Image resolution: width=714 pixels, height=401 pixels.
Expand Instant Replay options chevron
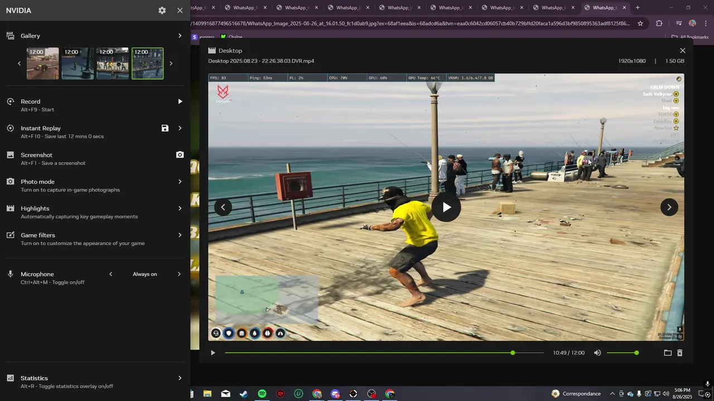180,128
